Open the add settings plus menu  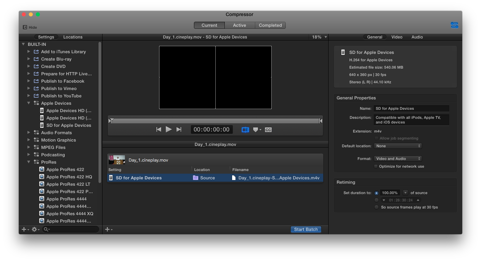pyautogui.click(x=25, y=229)
